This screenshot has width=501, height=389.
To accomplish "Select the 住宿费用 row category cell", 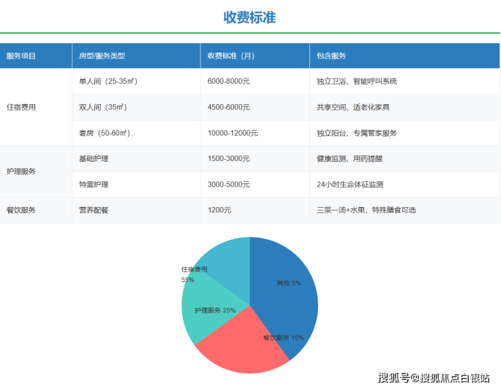I will (21, 107).
